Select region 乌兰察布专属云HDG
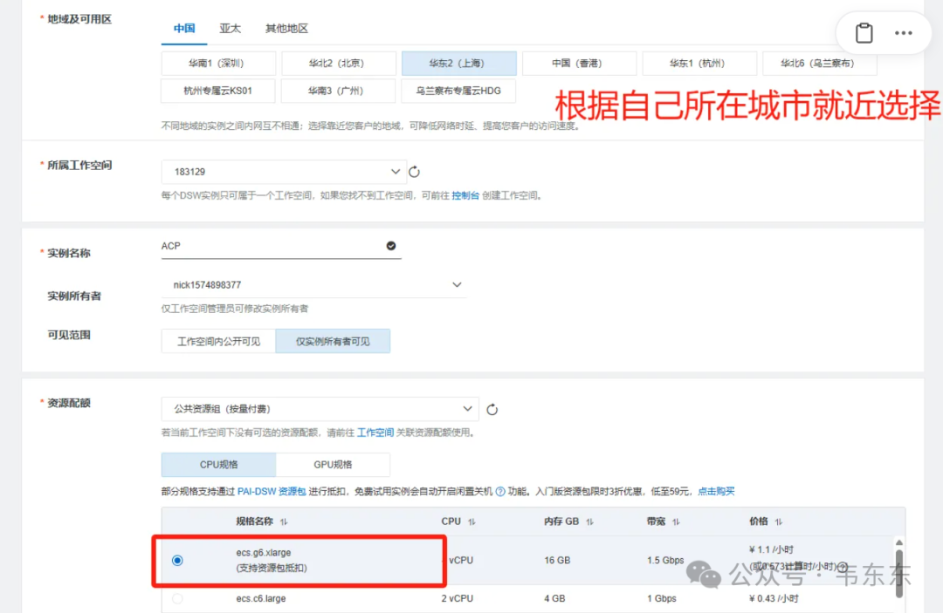The height and width of the screenshot is (613, 943). [458, 91]
